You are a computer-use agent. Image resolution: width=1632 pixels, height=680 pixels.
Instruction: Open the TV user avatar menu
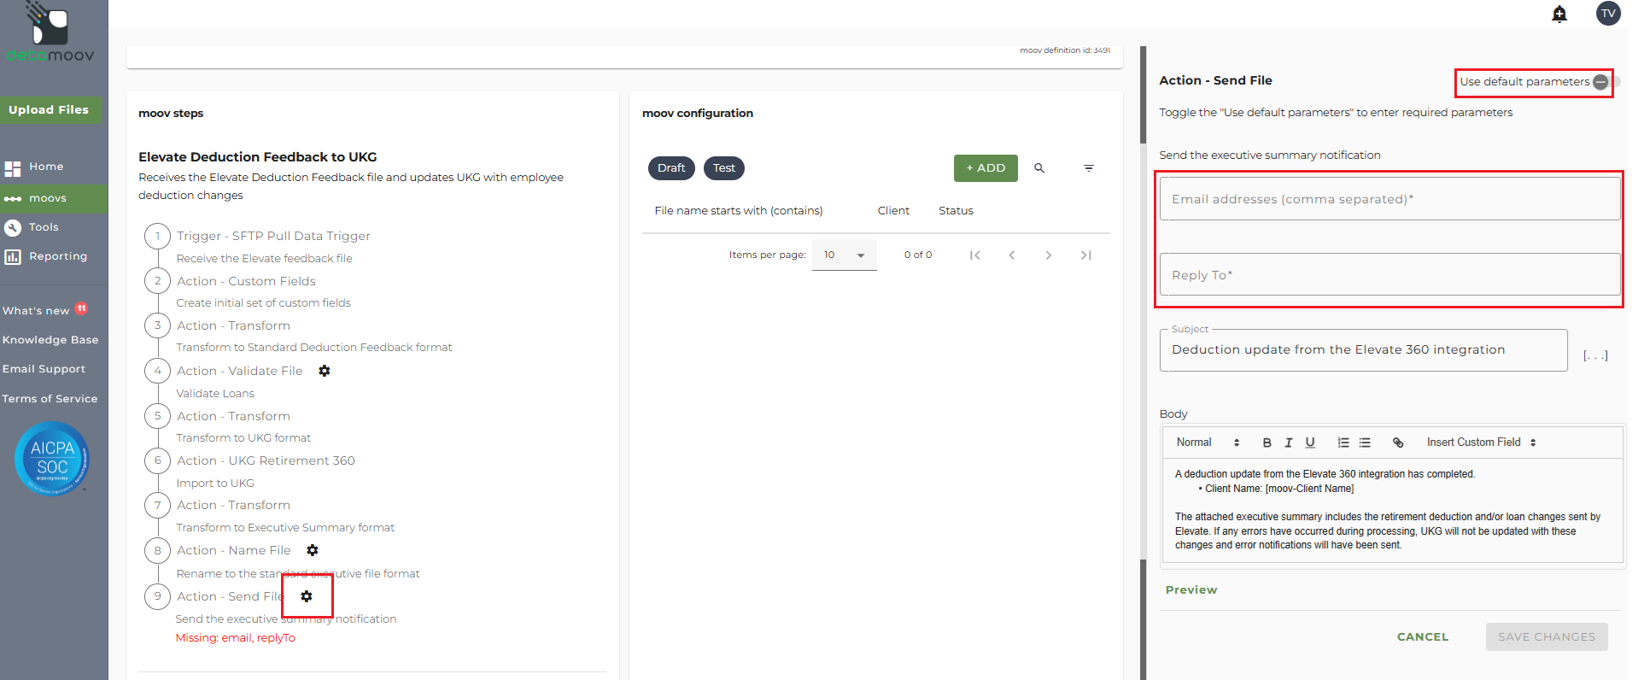[x=1608, y=13]
